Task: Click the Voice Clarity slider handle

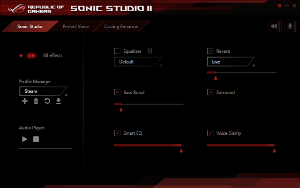Action: pyautogui.click(x=274, y=151)
